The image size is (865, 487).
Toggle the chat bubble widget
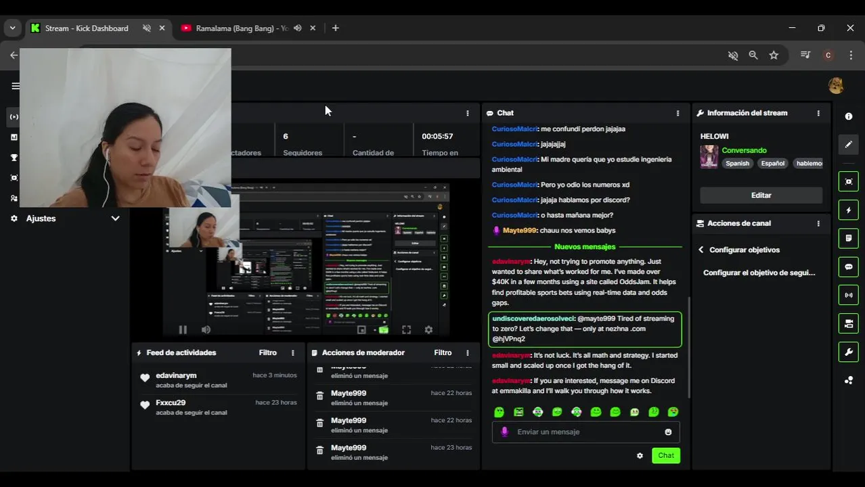tap(849, 266)
